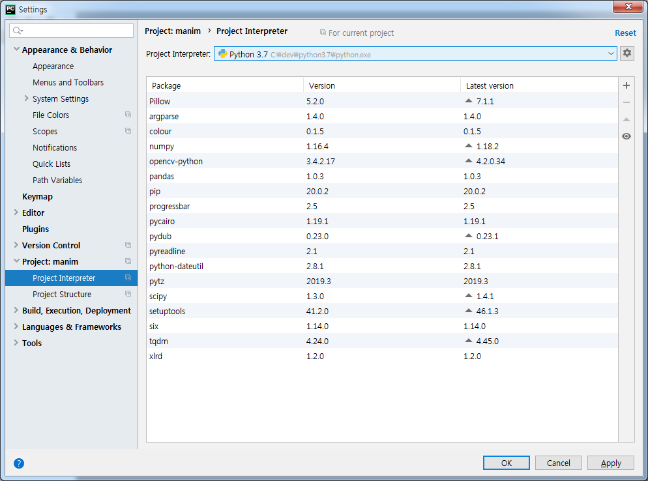Click project-level icon beside Project Structure

point(128,294)
